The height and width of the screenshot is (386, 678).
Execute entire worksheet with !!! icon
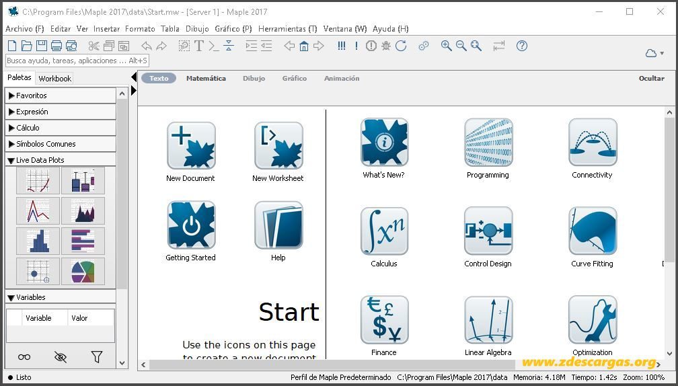point(342,46)
